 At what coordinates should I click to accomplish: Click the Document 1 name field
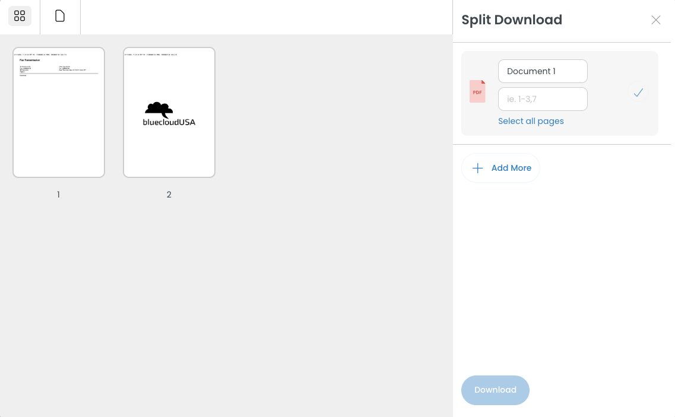(x=542, y=71)
